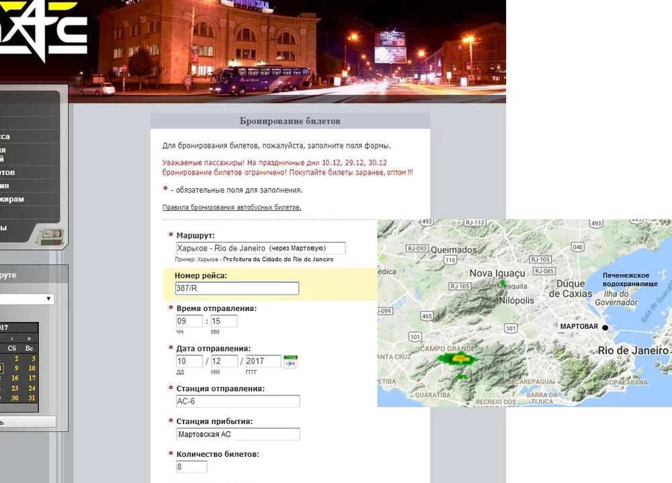Select date 31 in the sidebar calendar
The width and height of the screenshot is (672, 483).
tap(32, 398)
